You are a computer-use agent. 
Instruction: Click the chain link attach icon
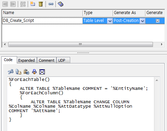click(51, 4)
